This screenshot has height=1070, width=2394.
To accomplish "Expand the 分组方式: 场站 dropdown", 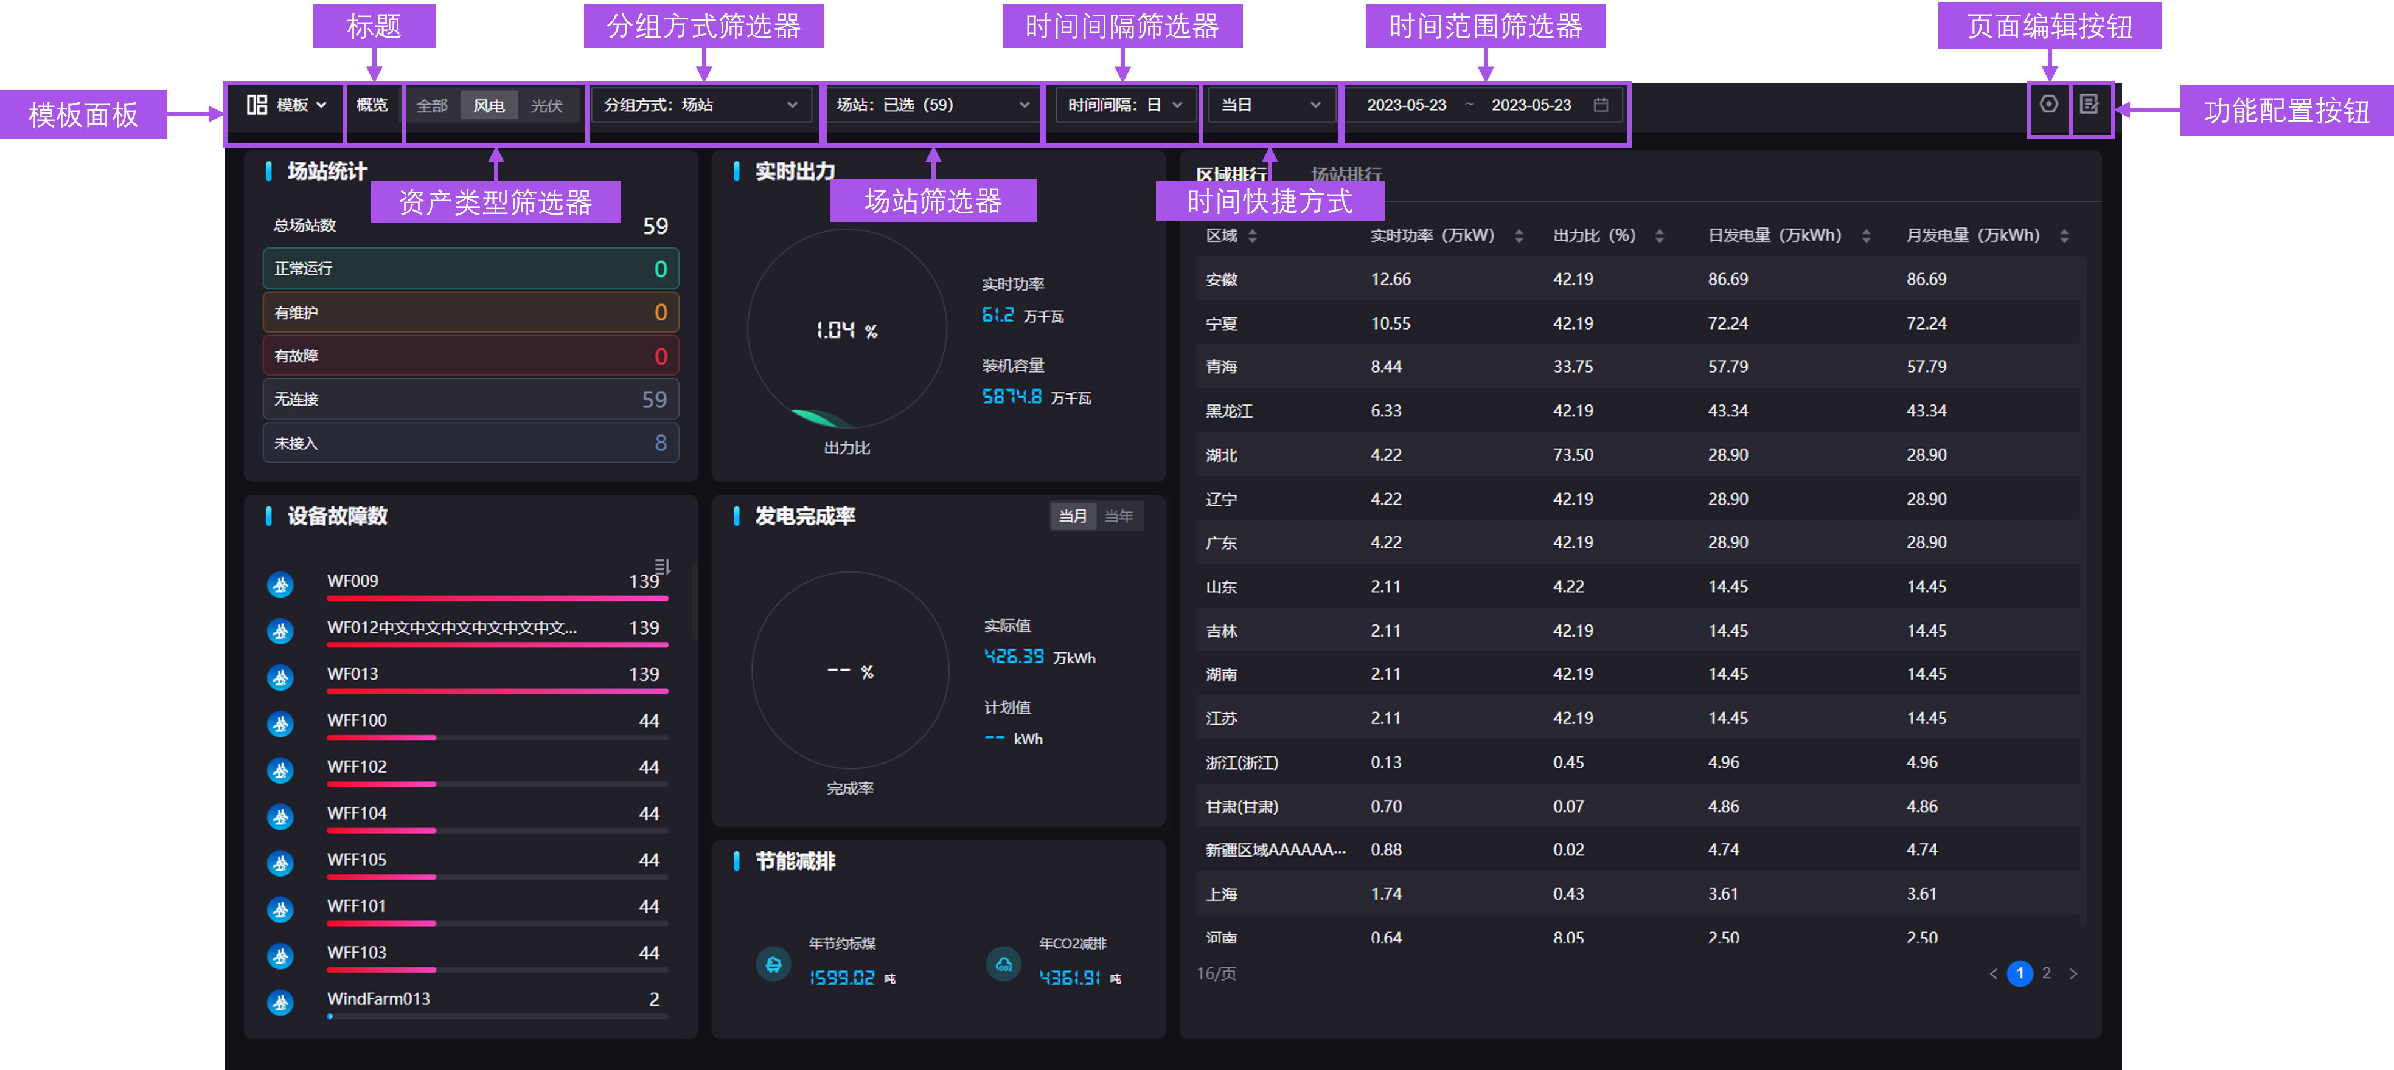I will coord(701,105).
